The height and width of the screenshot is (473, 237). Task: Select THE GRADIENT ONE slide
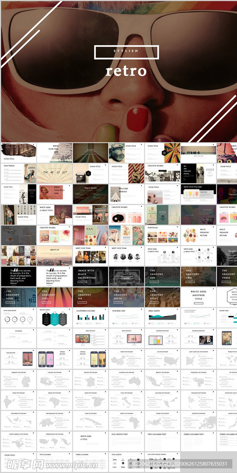pos(162,276)
